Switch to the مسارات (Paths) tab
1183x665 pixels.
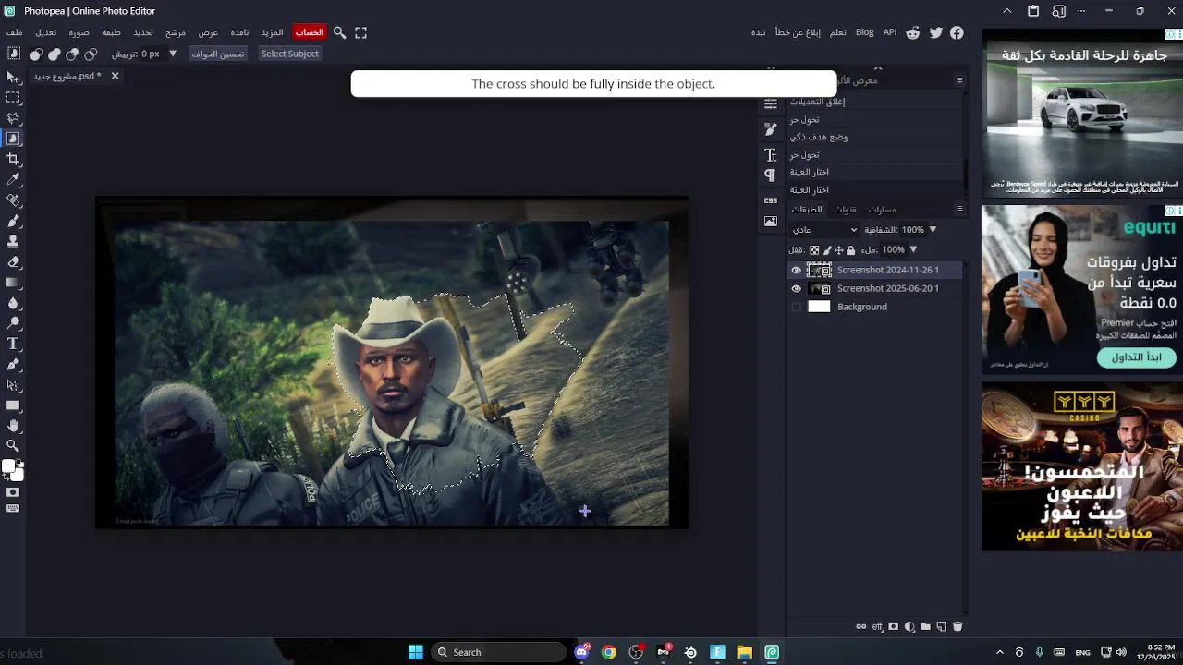(x=883, y=210)
